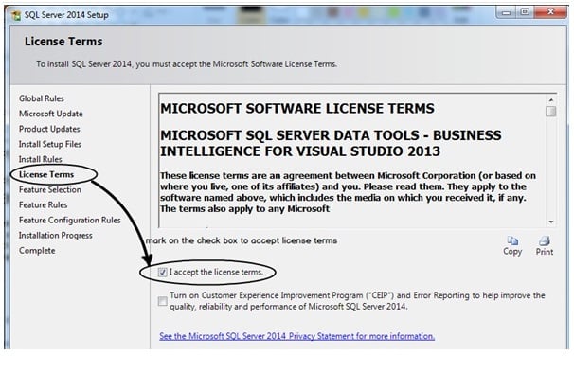Viewport: 574px width, 373px height.
Task: Click the SQL Server Setup title bar icon
Action: [x=16, y=15]
